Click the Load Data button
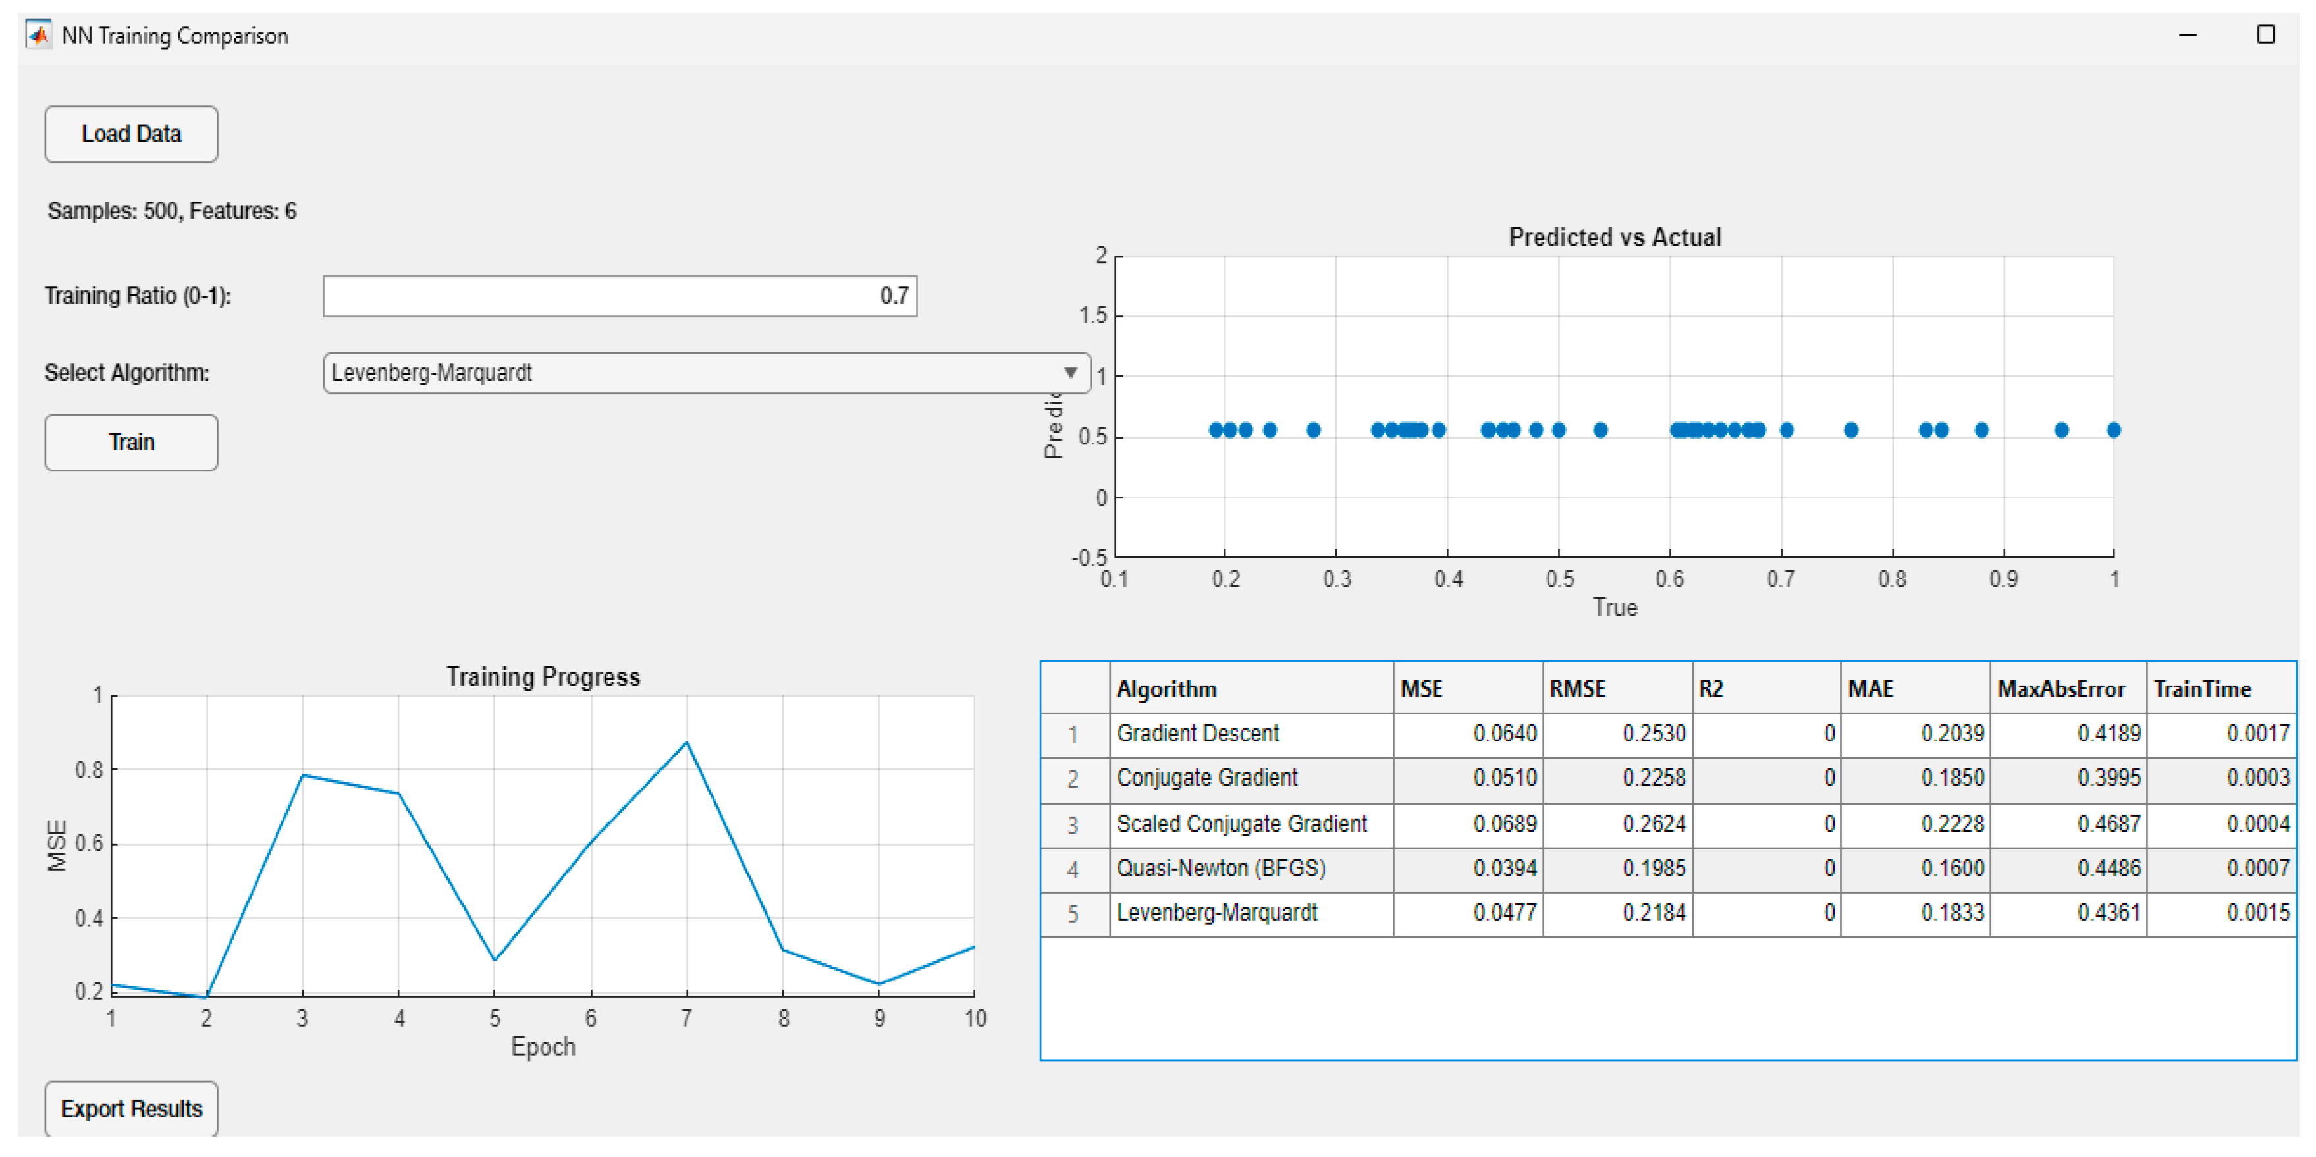Image resolution: width=2316 pixels, height=1157 pixels. tap(130, 133)
